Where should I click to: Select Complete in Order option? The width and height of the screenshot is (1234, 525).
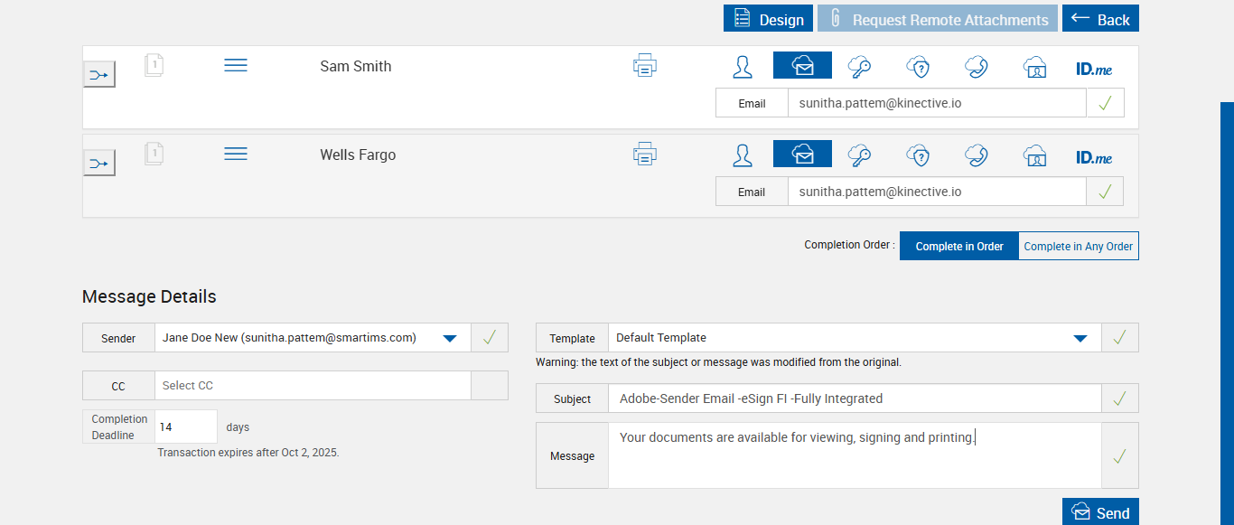coord(958,246)
